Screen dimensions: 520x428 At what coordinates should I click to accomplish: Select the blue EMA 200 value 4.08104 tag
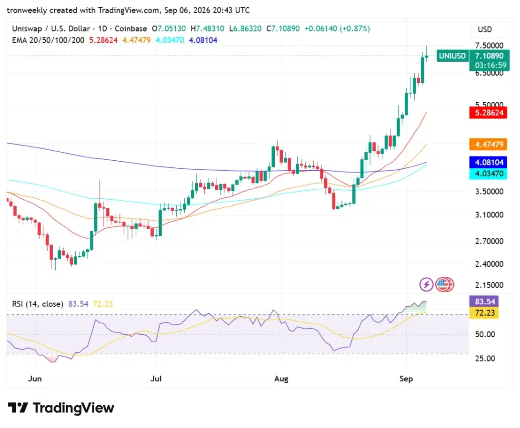[x=488, y=162]
